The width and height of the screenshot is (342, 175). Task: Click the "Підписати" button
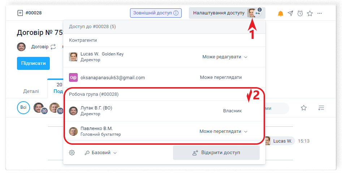(x=33, y=63)
